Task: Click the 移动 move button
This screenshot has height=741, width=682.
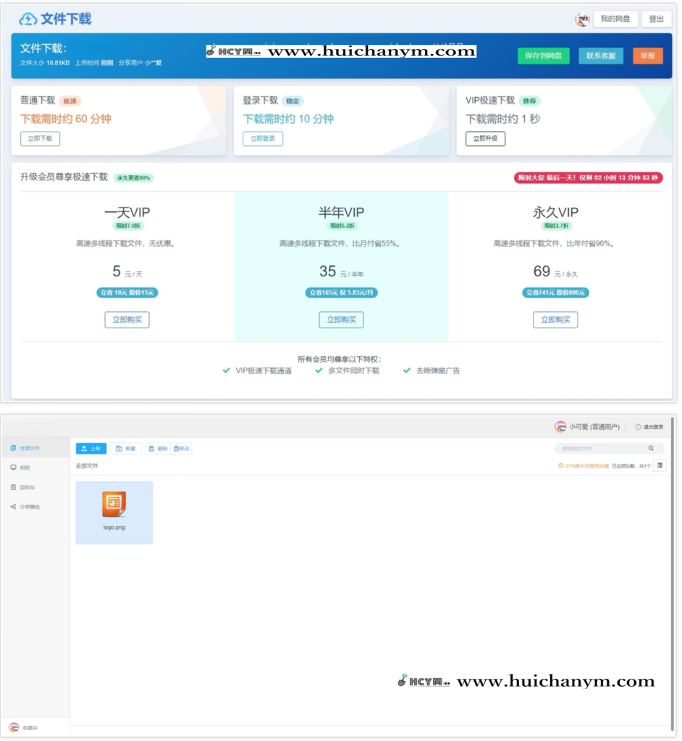Action: (x=182, y=449)
